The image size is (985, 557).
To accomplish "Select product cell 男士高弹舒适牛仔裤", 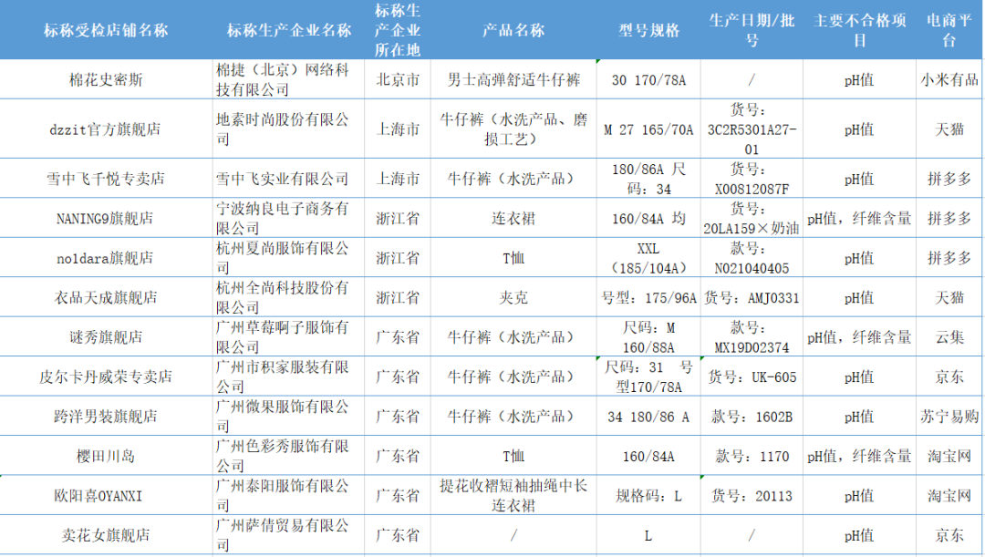I will pyautogui.click(x=513, y=79).
